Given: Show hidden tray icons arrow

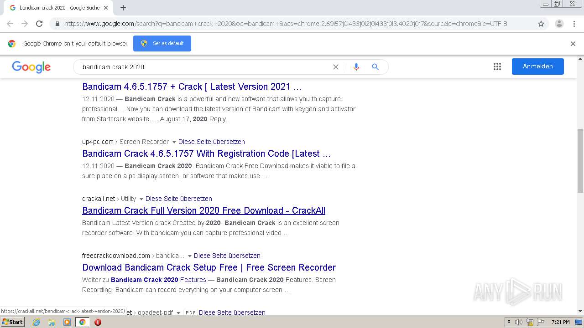Looking at the screenshot, I should [x=509, y=322].
